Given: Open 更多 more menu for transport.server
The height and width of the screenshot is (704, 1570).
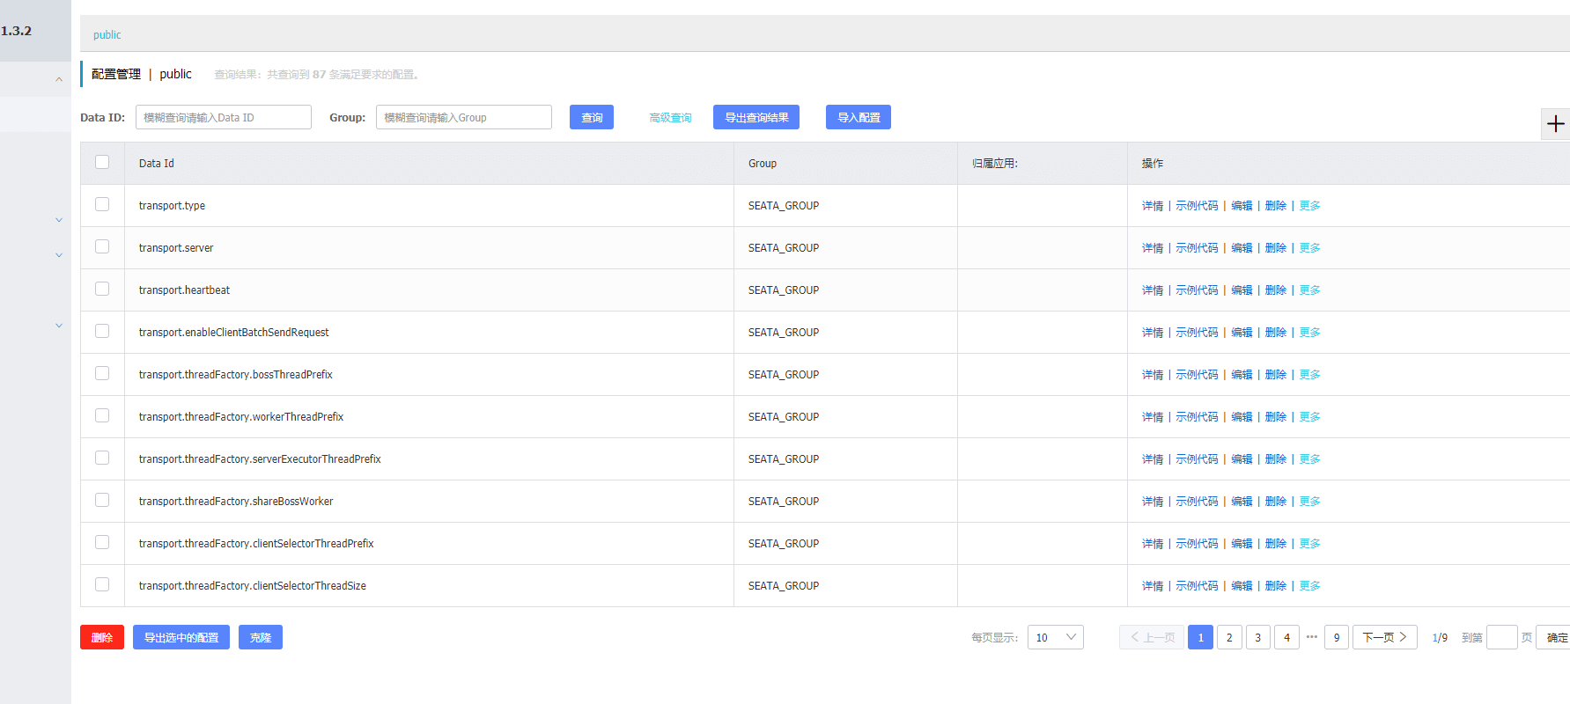Looking at the screenshot, I should pos(1310,248).
